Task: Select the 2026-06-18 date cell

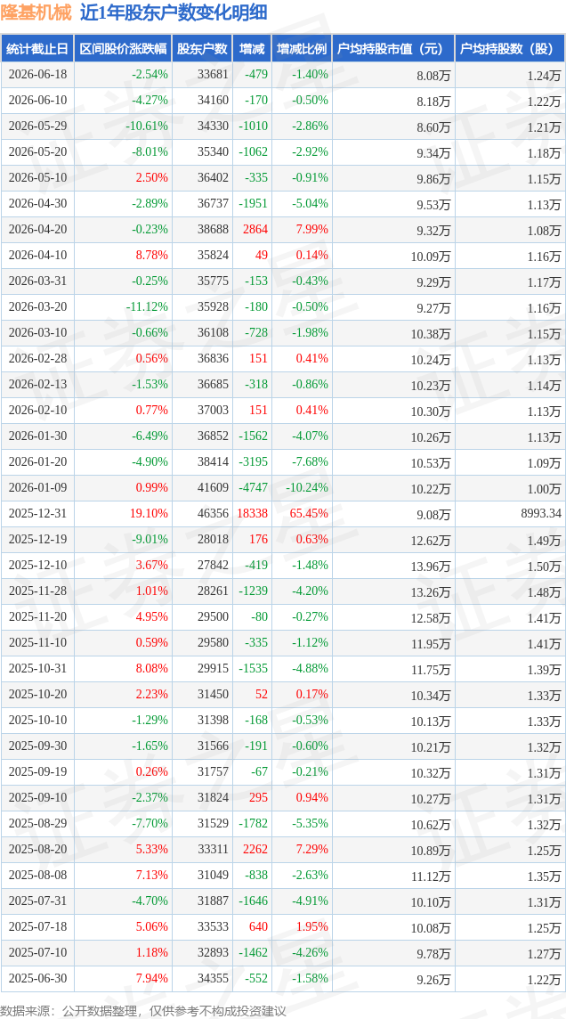Action: tap(37, 75)
